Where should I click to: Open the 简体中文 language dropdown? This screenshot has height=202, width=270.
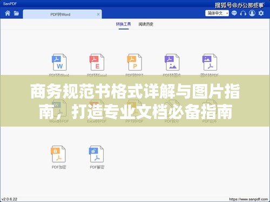click(x=217, y=13)
